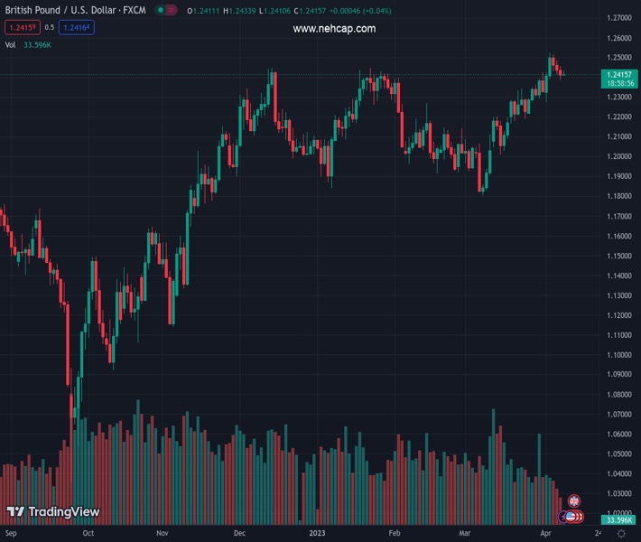Click the purple lightning event marker
This screenshot has width=641, height=542.
pos(563,517)
